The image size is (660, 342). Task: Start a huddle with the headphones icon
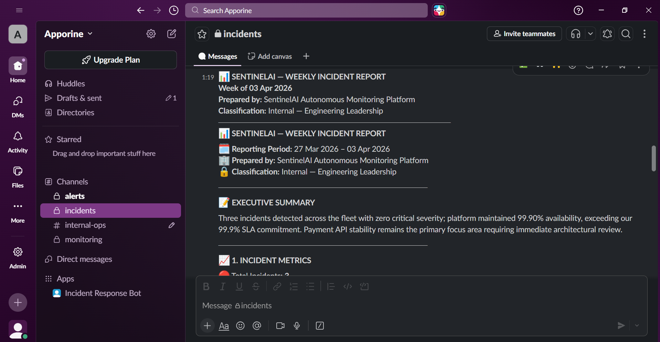tap(575, 34)
